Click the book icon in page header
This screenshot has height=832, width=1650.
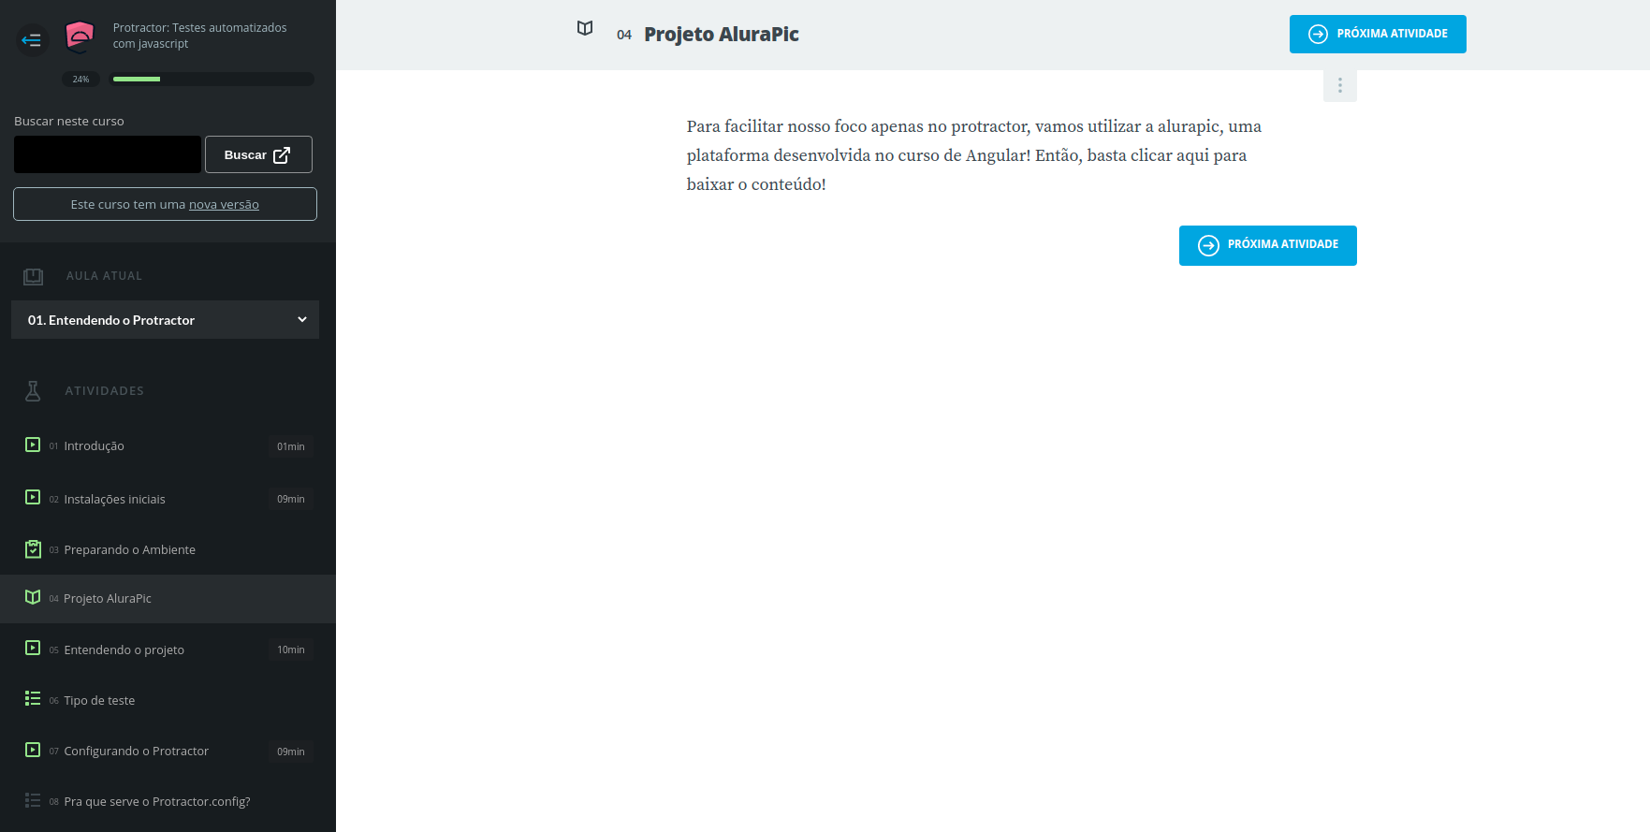pyautogui.click(x=585, y=29)
